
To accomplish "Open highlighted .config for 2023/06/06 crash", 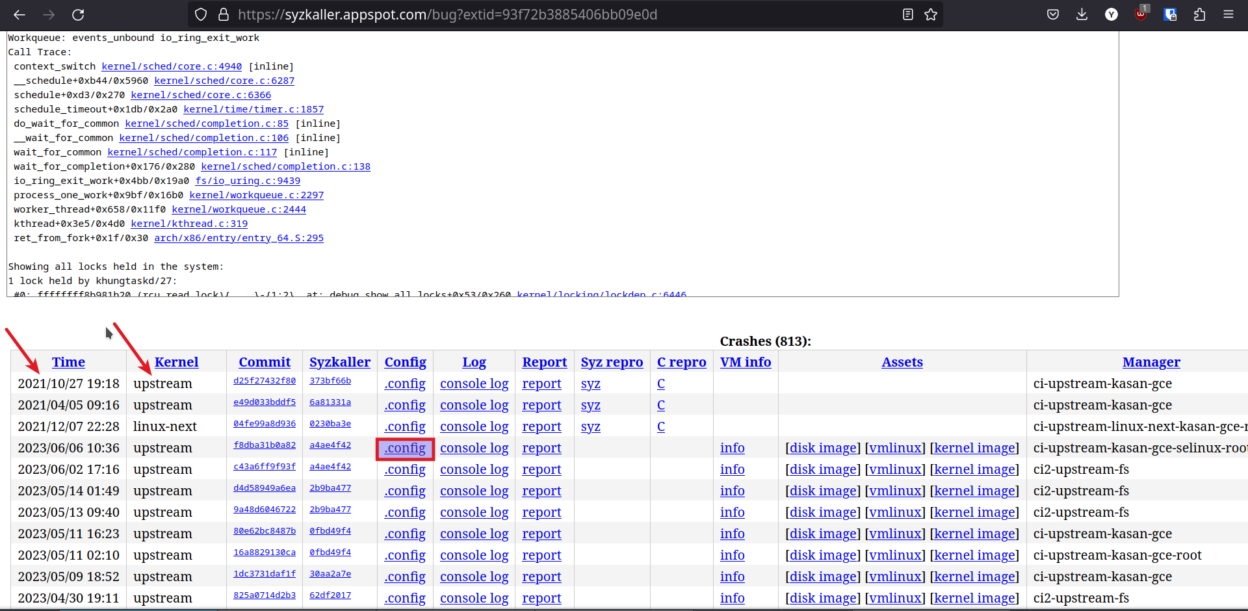I will pyautogui.click(x=405, y=448).
